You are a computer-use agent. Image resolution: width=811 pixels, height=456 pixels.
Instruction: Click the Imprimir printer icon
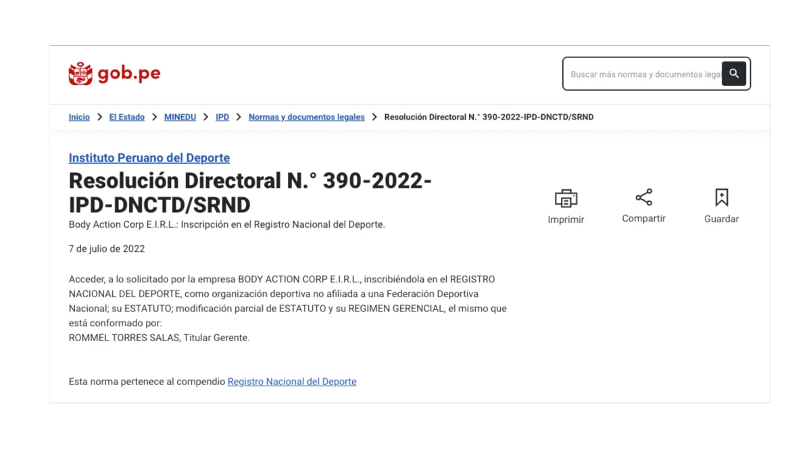pyautogui.click(x=566, y=198)
